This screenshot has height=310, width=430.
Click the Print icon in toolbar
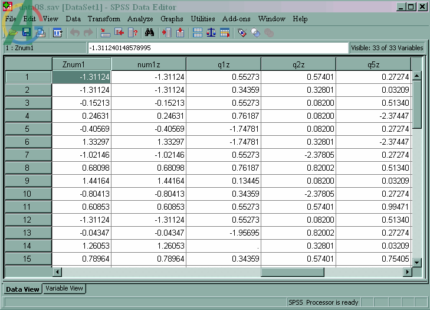(40, 32)
